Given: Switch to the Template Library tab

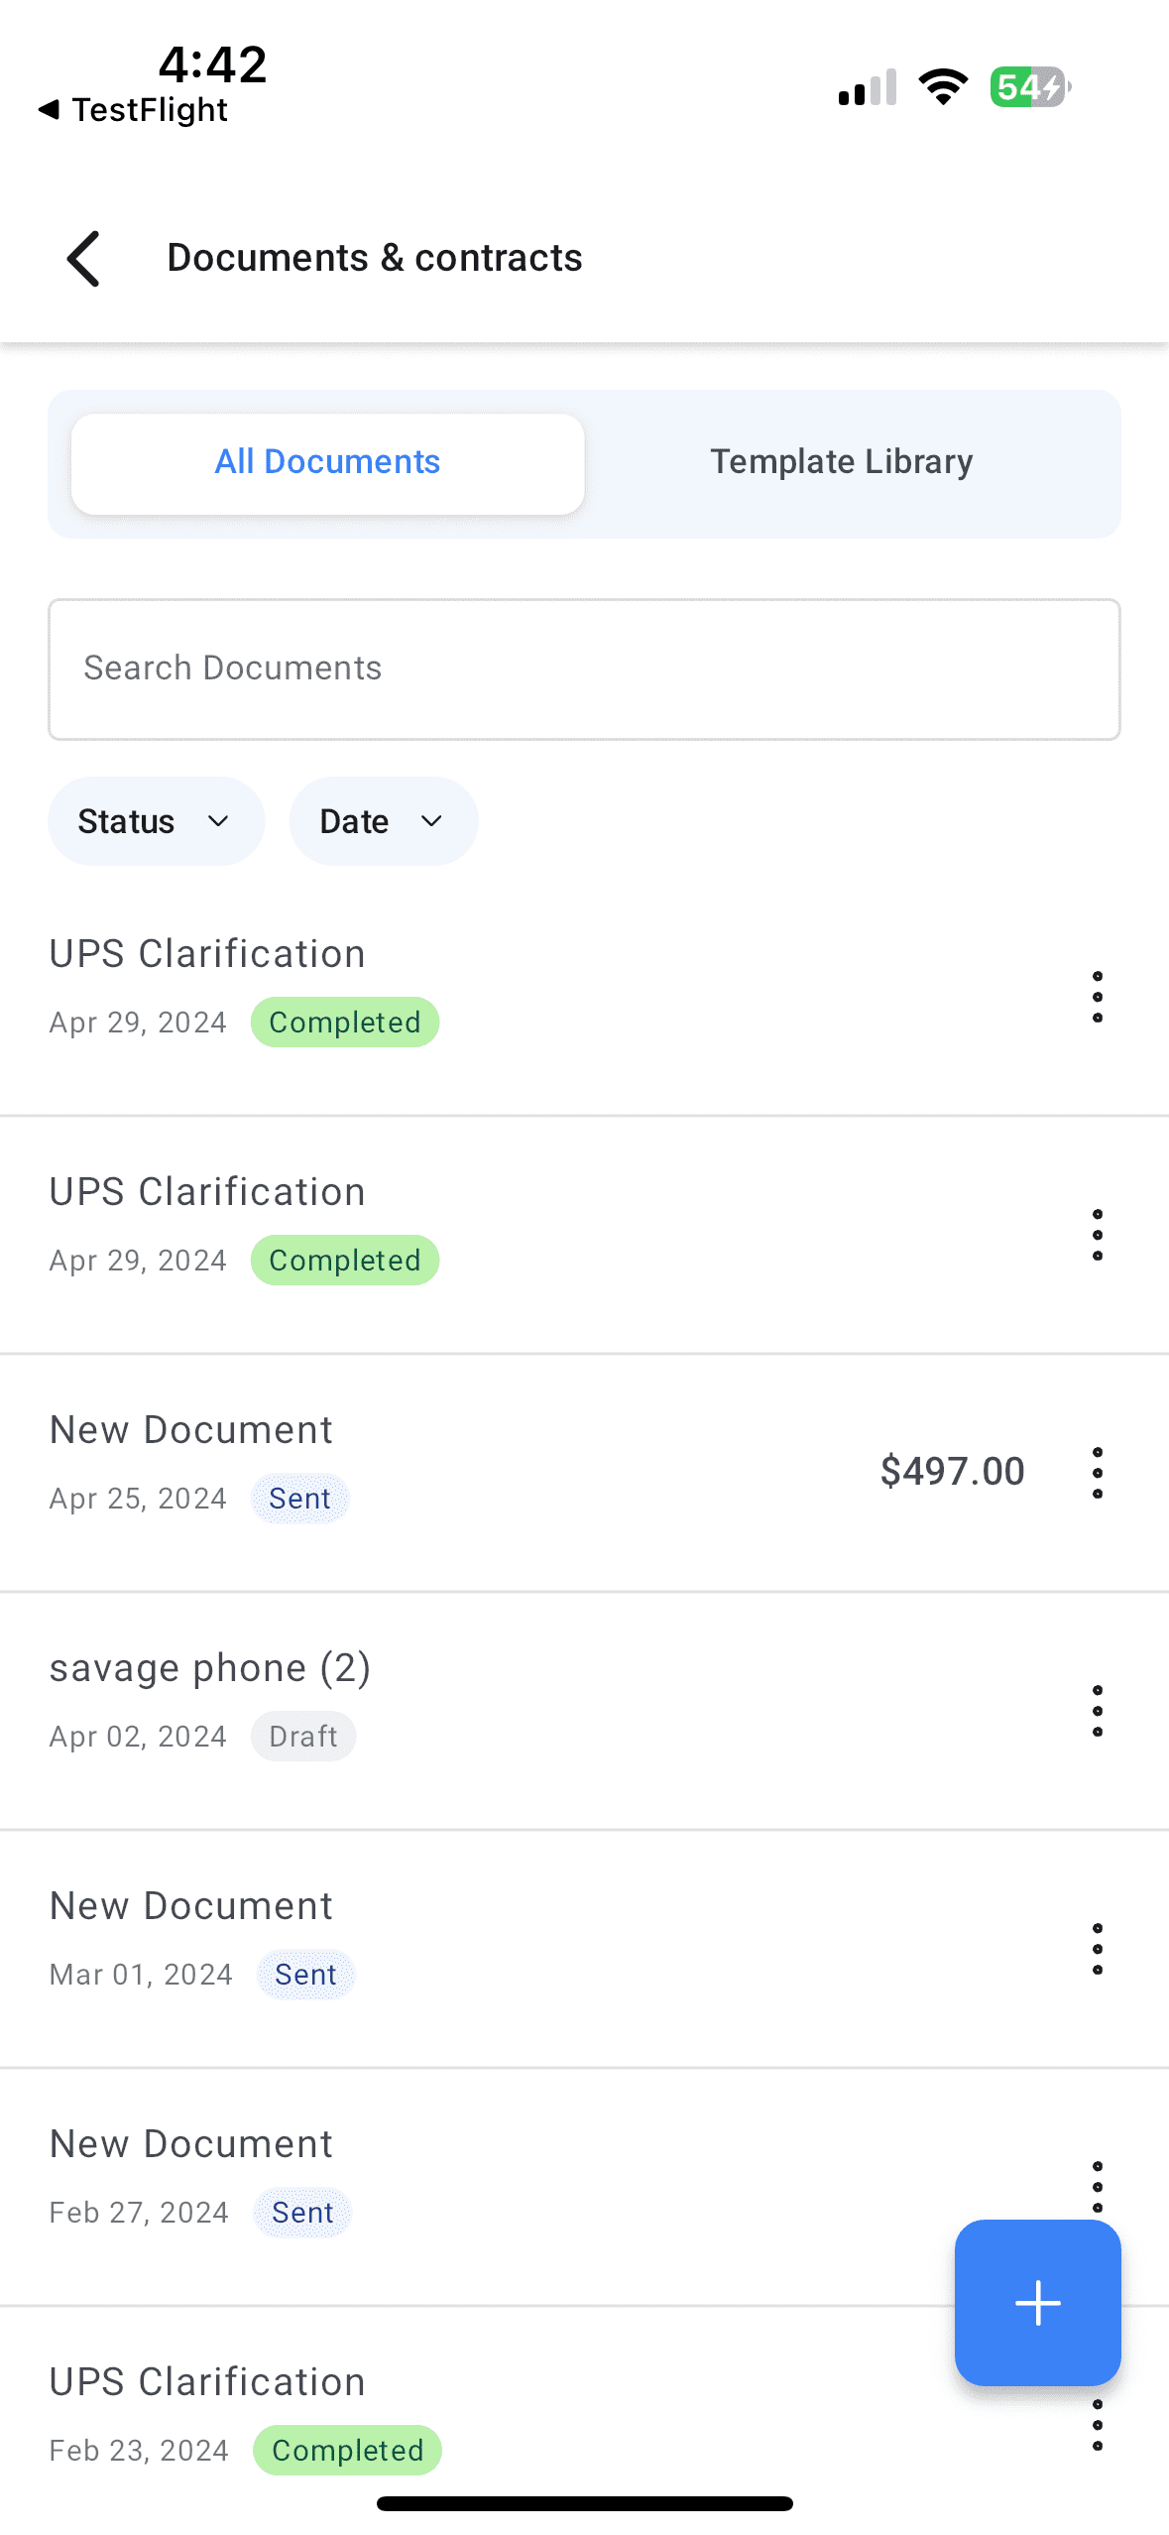Looking at the screenshot, I should point(841,462).
